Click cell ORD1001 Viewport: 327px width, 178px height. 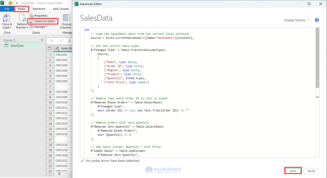(x=63, y=55)
